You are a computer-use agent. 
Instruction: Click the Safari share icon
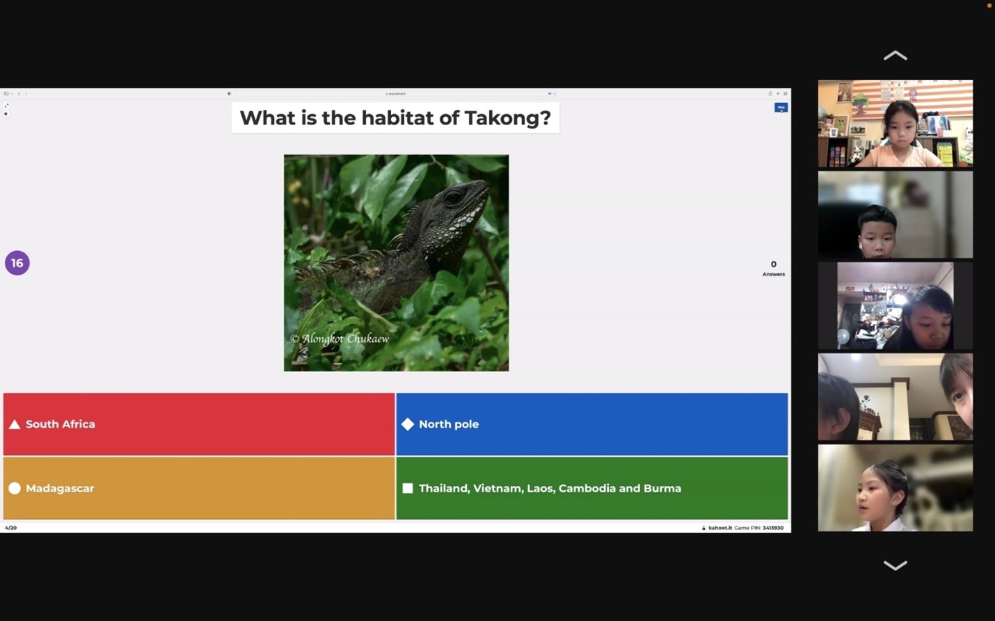coord(770,93)
